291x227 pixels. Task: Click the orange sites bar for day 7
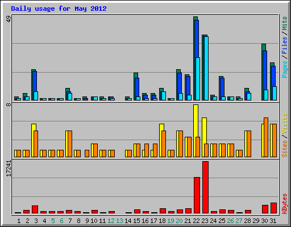(x=70, y=144)
